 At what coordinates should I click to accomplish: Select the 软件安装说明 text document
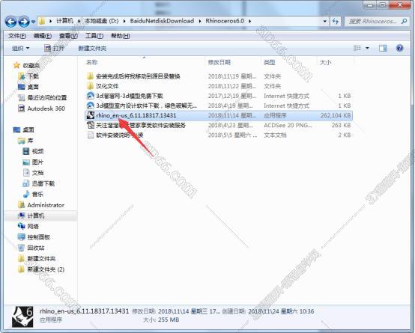pyautogui.click(x=119, y=135)
